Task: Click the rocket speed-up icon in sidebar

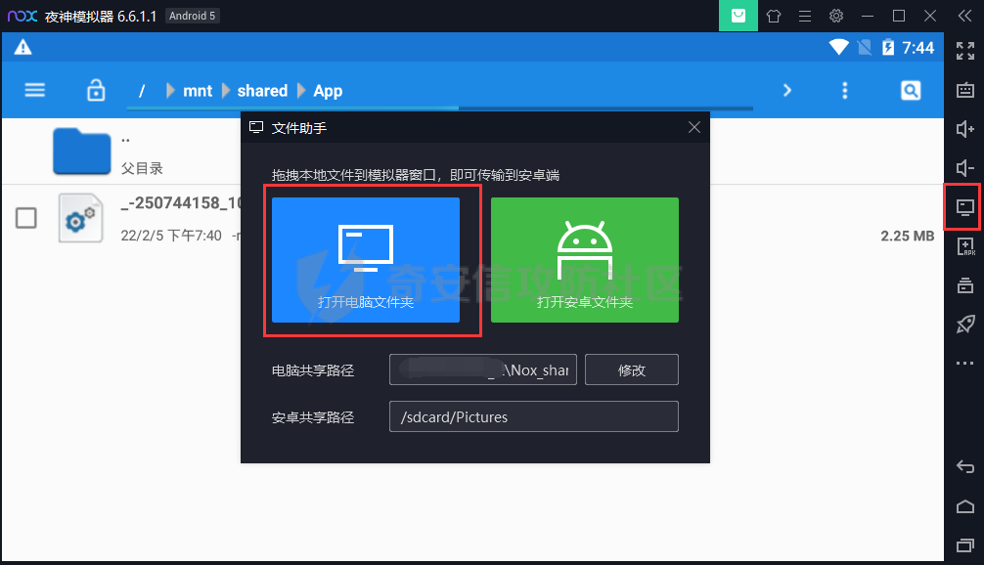Action: 964,324
